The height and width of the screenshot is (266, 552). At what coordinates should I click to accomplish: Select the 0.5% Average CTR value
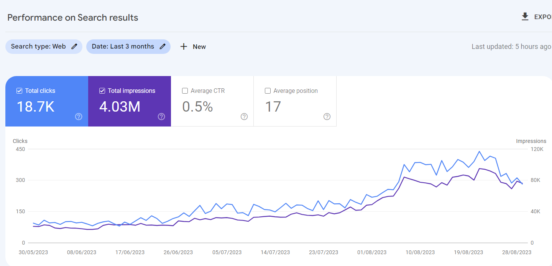coord(197,107)
